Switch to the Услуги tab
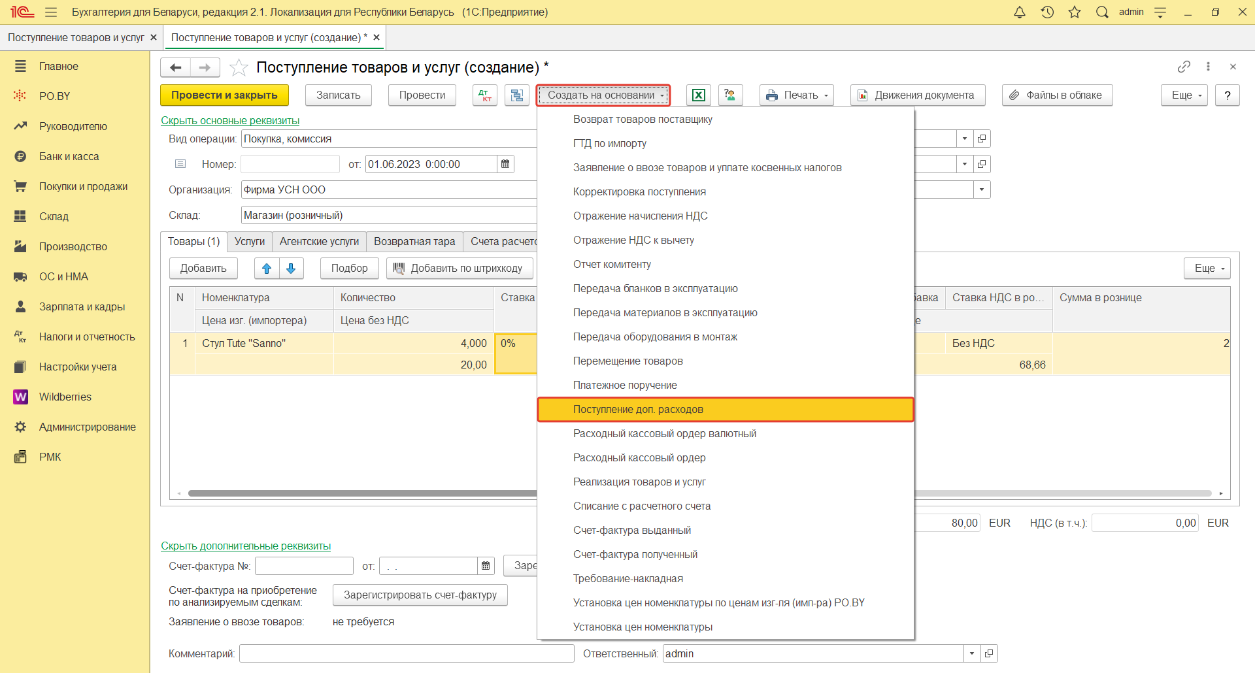 (250, 242)
